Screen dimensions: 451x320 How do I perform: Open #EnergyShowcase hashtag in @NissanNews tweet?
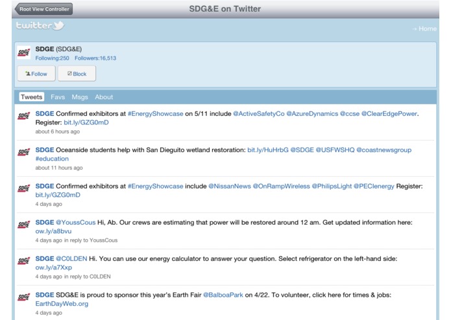[155, 187]
